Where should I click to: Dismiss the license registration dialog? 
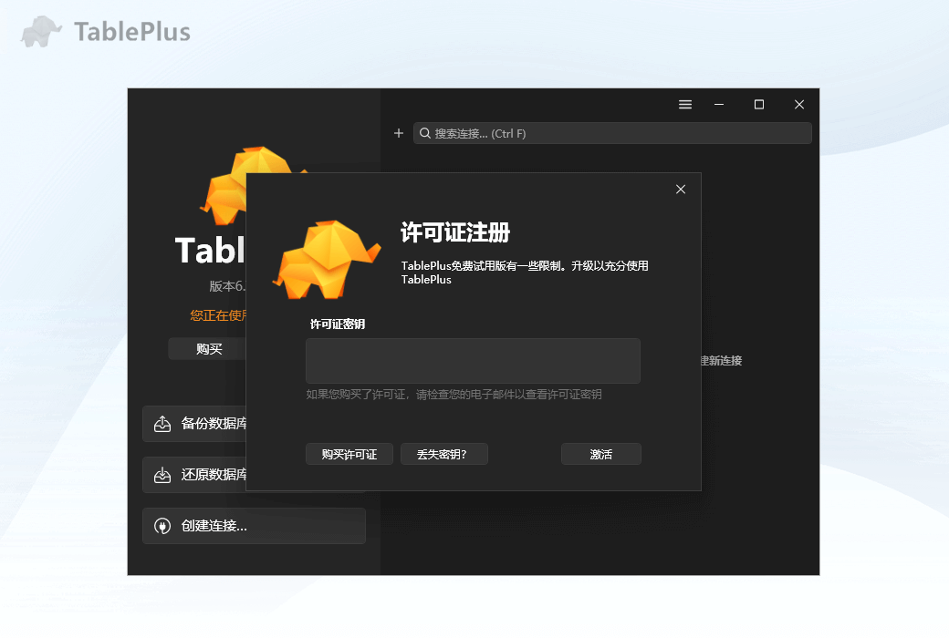coord(681,189)
